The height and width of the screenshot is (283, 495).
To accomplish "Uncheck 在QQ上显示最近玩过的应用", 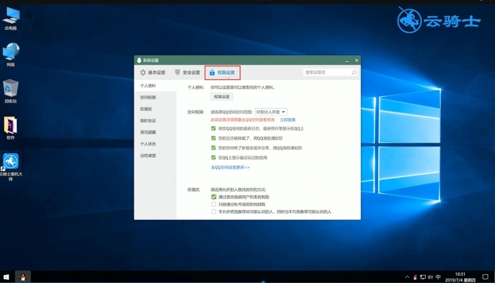I will pyautogui.click(x=213, y=158).
